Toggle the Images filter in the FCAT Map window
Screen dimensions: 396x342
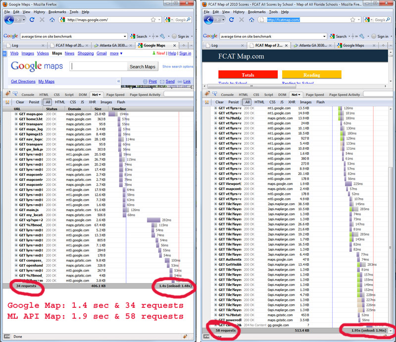(305, 102)
